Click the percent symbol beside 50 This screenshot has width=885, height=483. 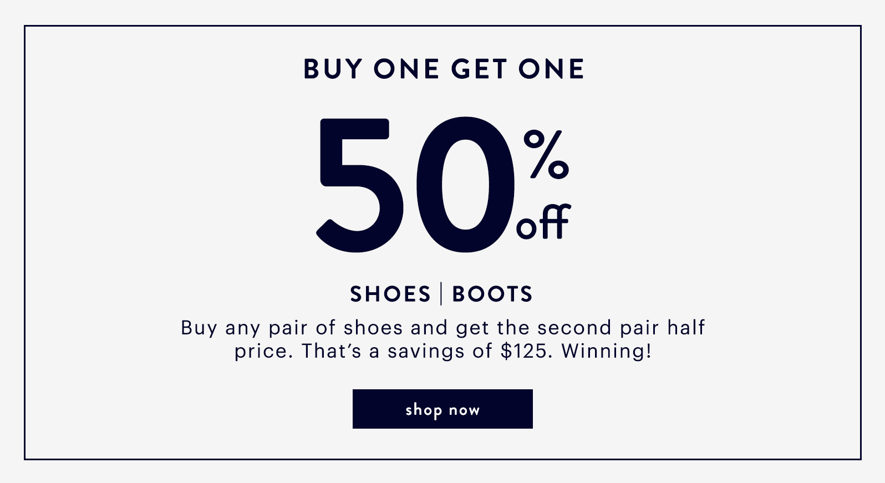[547, 154]
